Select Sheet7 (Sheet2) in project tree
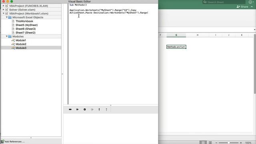The width and height of the screenshot is (256, 144). [x=26, y=33]
